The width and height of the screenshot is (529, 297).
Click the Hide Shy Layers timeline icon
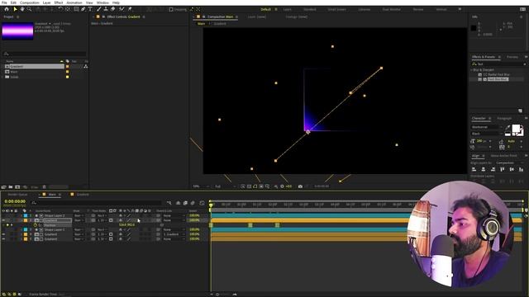pyautogui.click(x=179, y=203)
